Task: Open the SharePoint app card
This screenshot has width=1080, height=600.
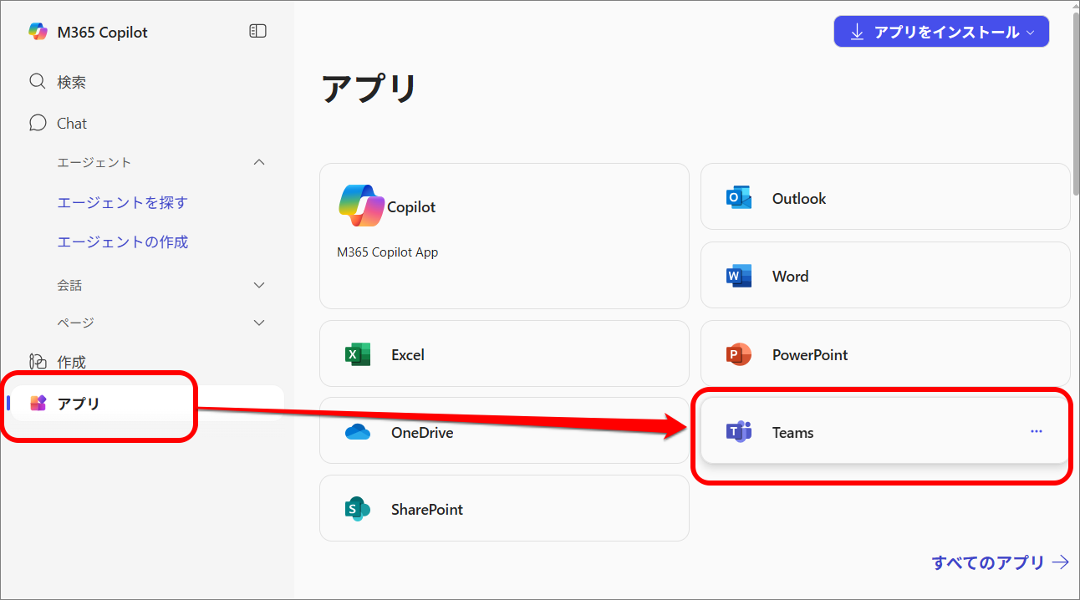Action: [504, 508]
